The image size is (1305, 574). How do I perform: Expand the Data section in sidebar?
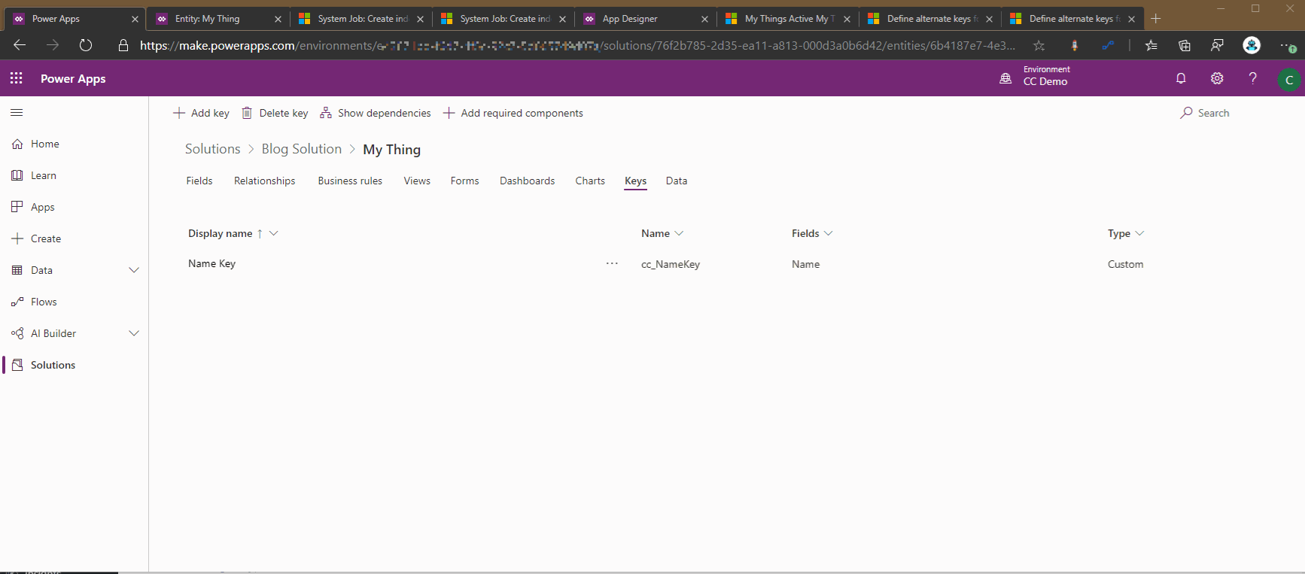(x=134, y=270)
